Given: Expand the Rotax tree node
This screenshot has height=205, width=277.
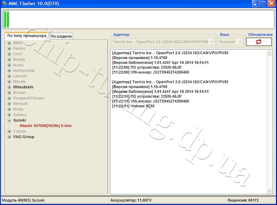Looking at the screenshot, I should (9, 109).
